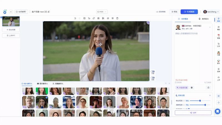
Task: Expand the James voice selector
Action: point(210,27)
